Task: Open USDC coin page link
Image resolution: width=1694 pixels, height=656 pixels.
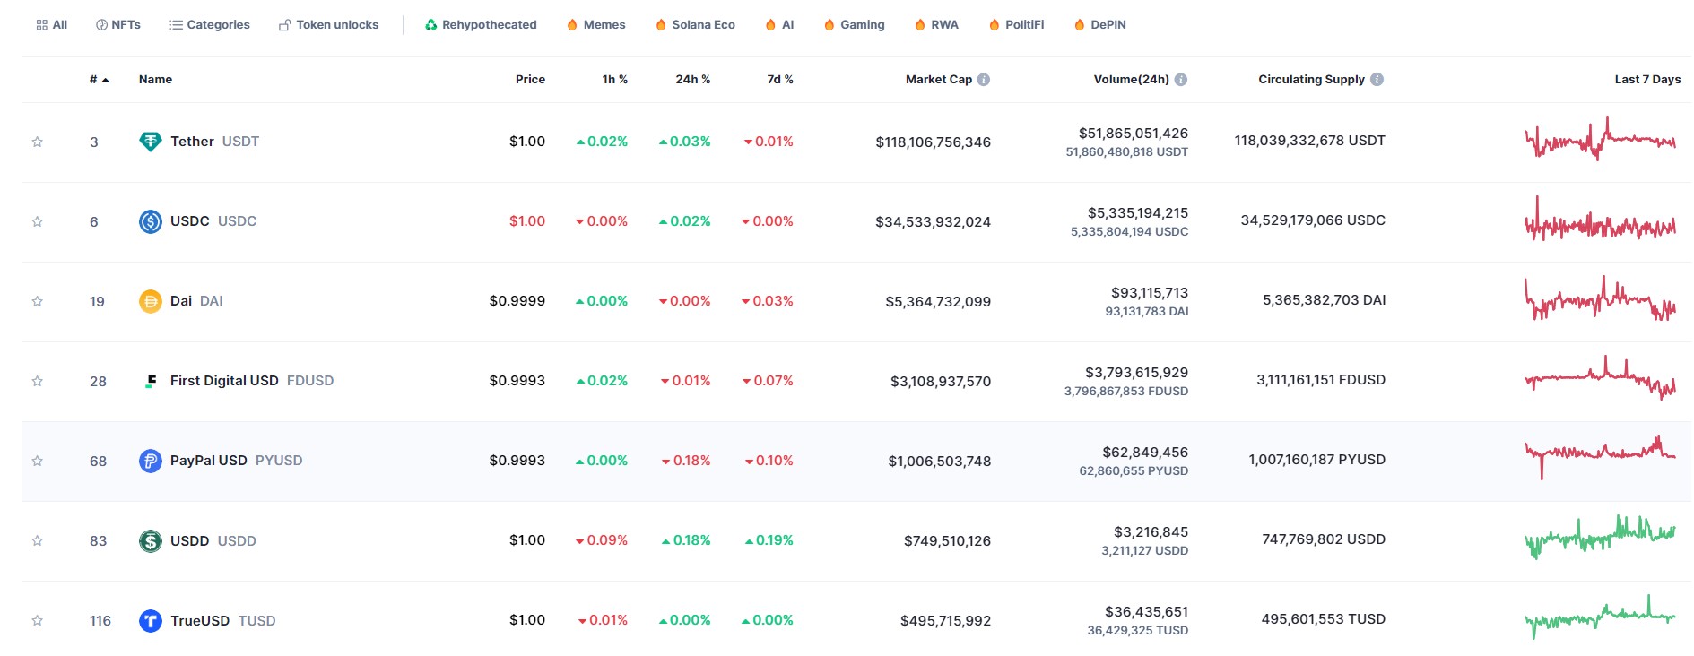Action: pos(213,221)
